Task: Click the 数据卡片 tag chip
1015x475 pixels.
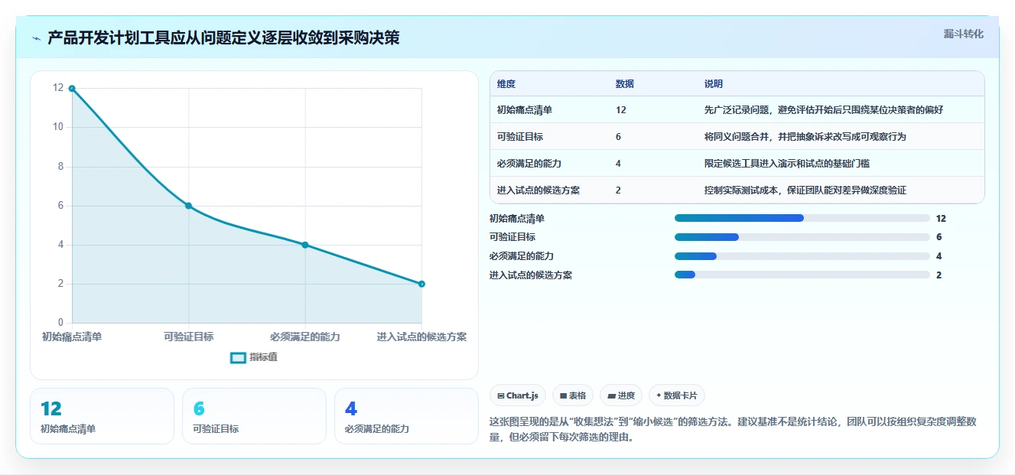Action: click(677, 395)
